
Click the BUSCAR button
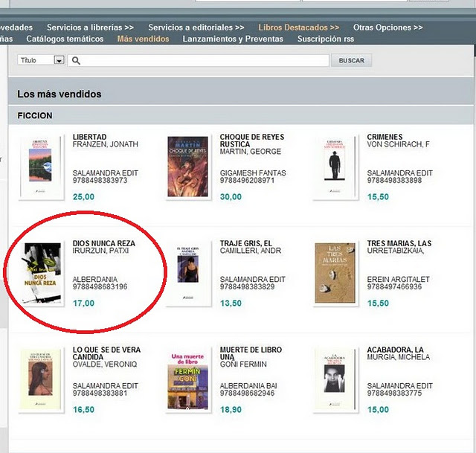pos(351,60)
